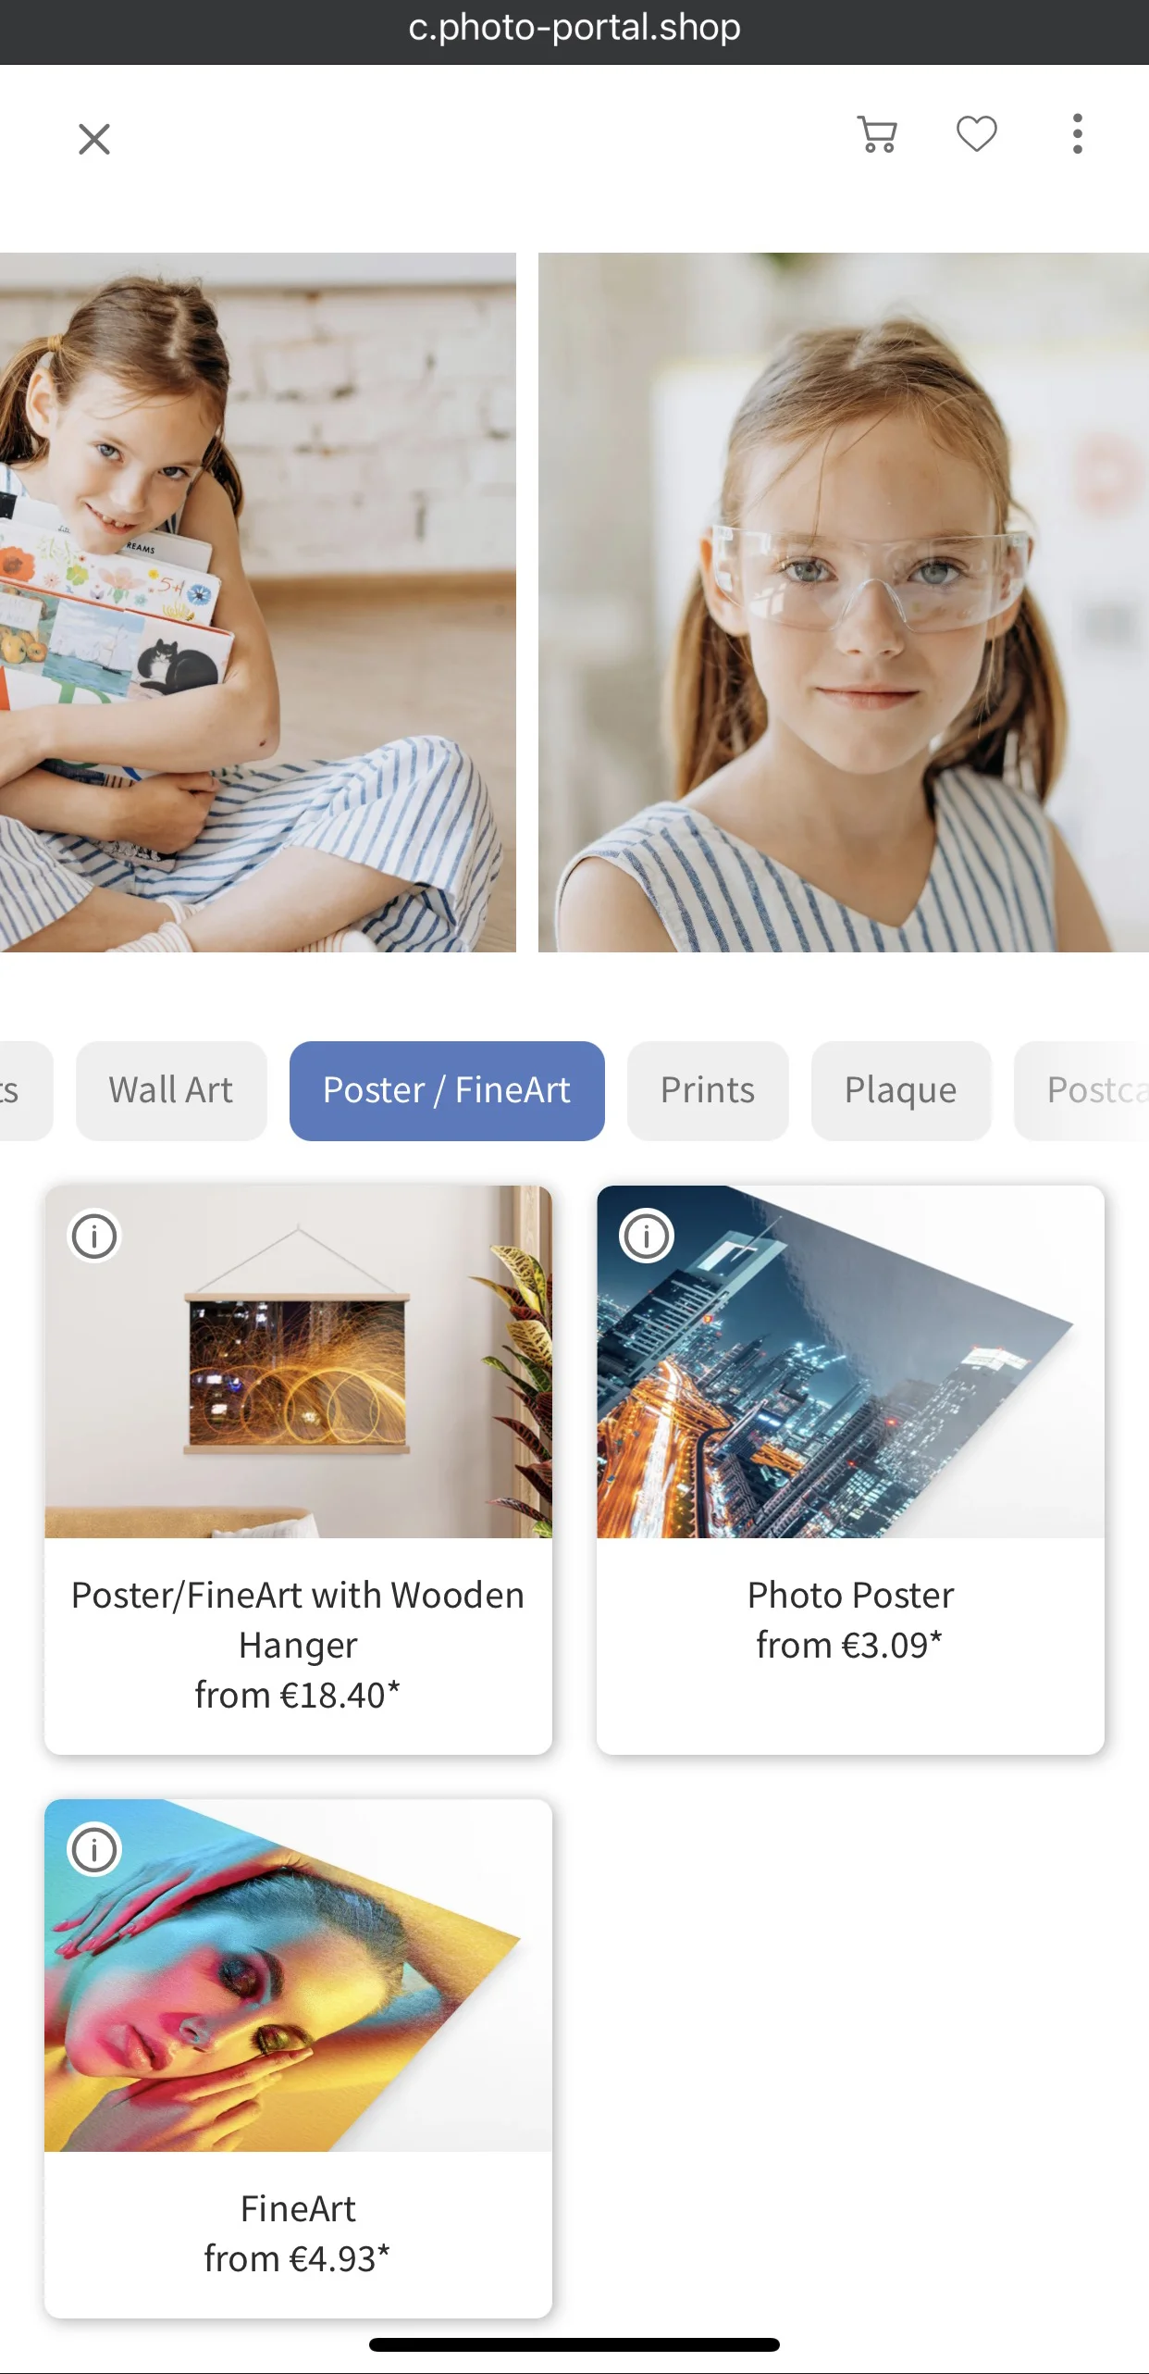Screen dimensions: 1149x2374
Task: Open the three-dot more options menu
Action: [1077, 134]
